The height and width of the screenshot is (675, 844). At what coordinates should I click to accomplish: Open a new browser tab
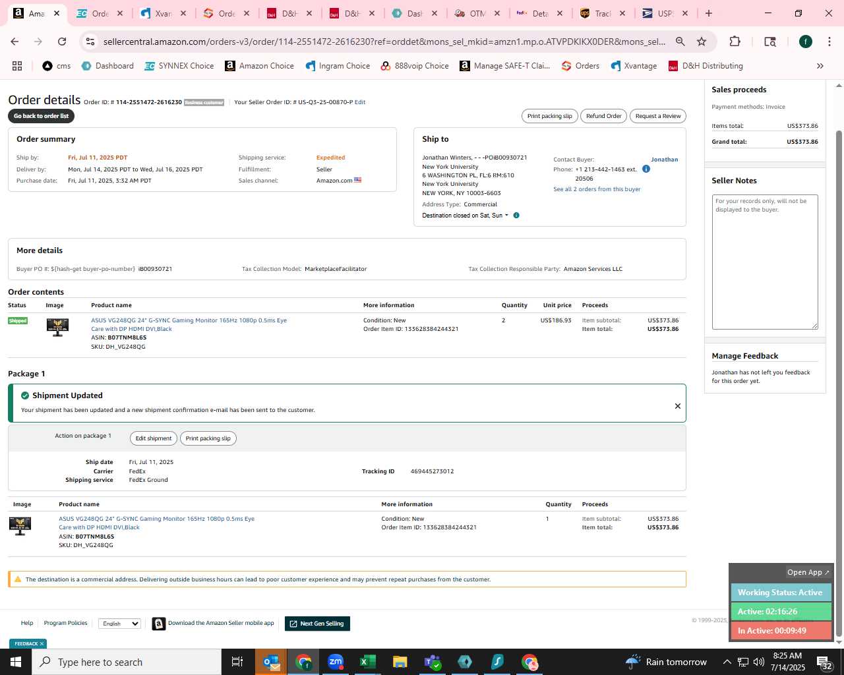[709, 13]
